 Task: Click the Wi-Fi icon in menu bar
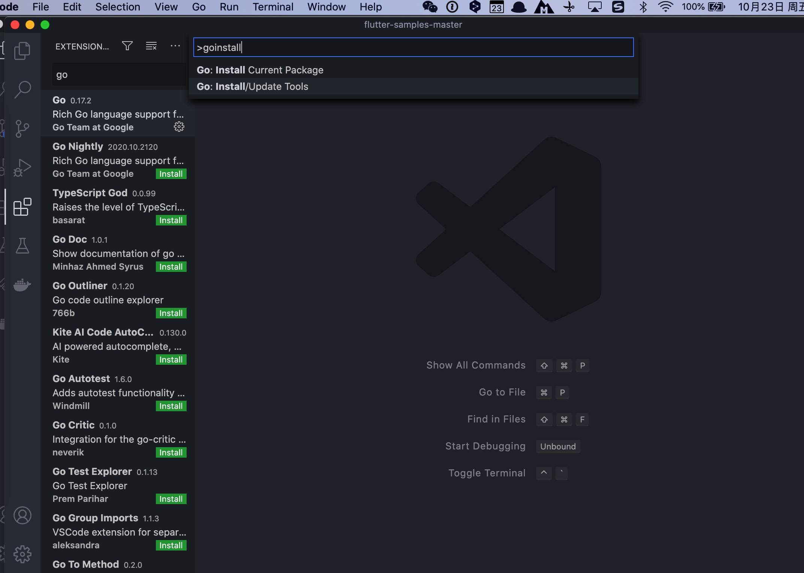pos(665,7)
